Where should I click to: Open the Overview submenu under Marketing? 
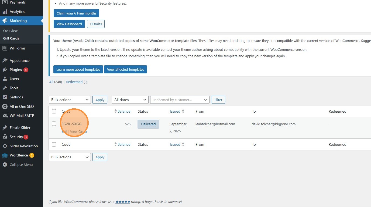coord(10,31)
